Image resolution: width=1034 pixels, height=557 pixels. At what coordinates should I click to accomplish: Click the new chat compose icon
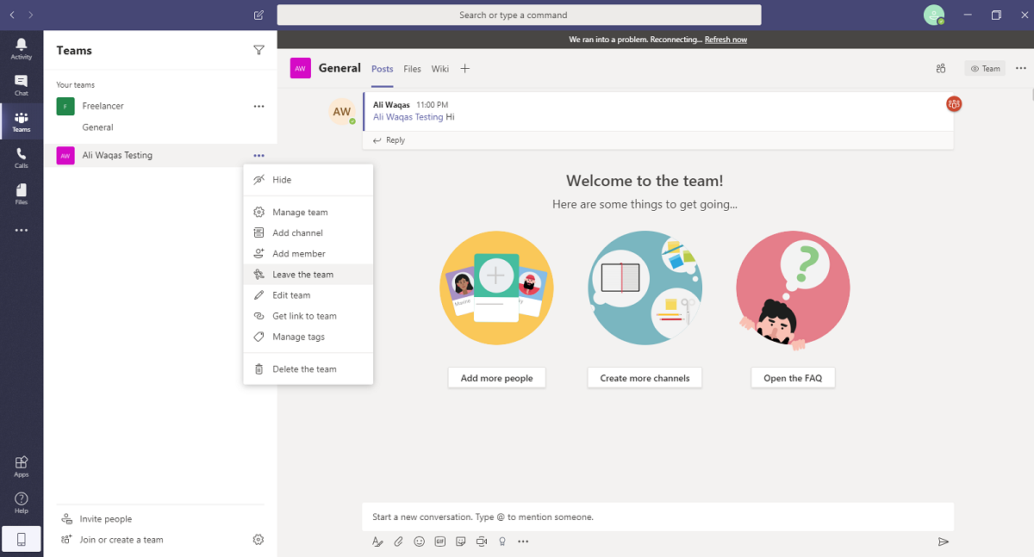point(259,15)
